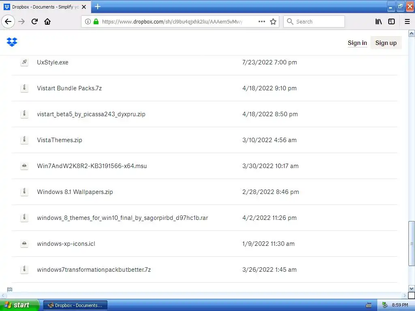Click the network tray icon

pos(385,305)
